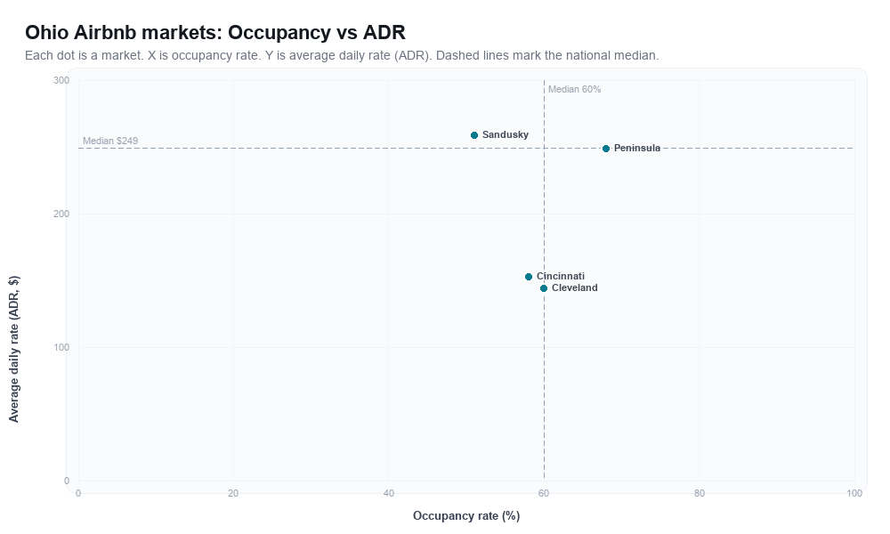Click the chart title 'Ohio Airbnb markets: Occupancy vs ADR'
The height and width of the screenshot is (534, 890).
(x=215, y=32)
